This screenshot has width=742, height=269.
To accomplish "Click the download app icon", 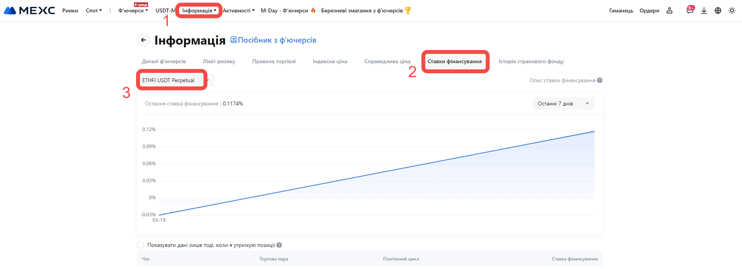I will pyautogui.click(x=704, y=10).
